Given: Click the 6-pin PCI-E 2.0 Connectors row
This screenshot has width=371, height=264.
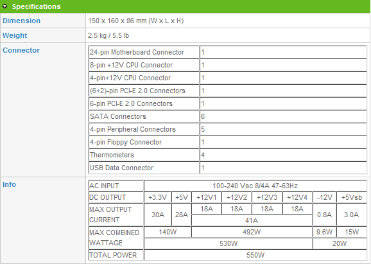Looking at the screenshot, I should tap(228, 103).
